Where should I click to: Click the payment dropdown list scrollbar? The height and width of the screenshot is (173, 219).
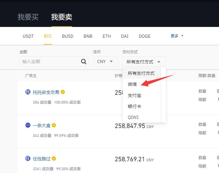(x=163, y=95)
